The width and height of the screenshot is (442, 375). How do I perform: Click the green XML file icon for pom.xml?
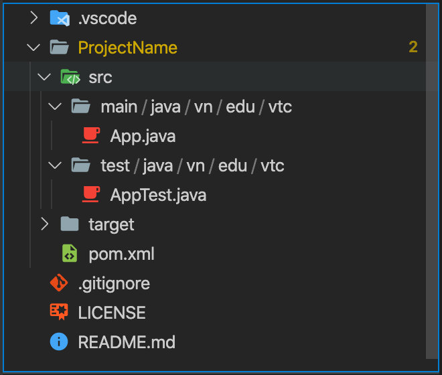[x=70, y=253]
